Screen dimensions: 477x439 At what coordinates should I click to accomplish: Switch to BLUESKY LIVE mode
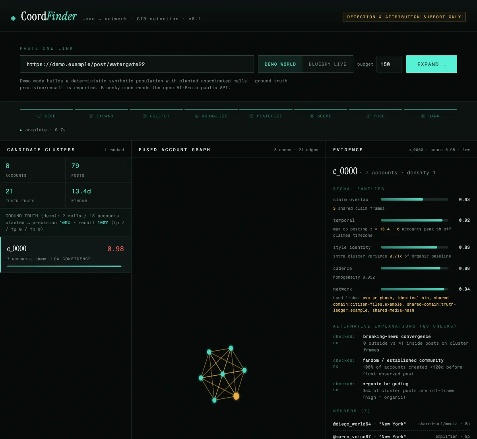point(328,64)
